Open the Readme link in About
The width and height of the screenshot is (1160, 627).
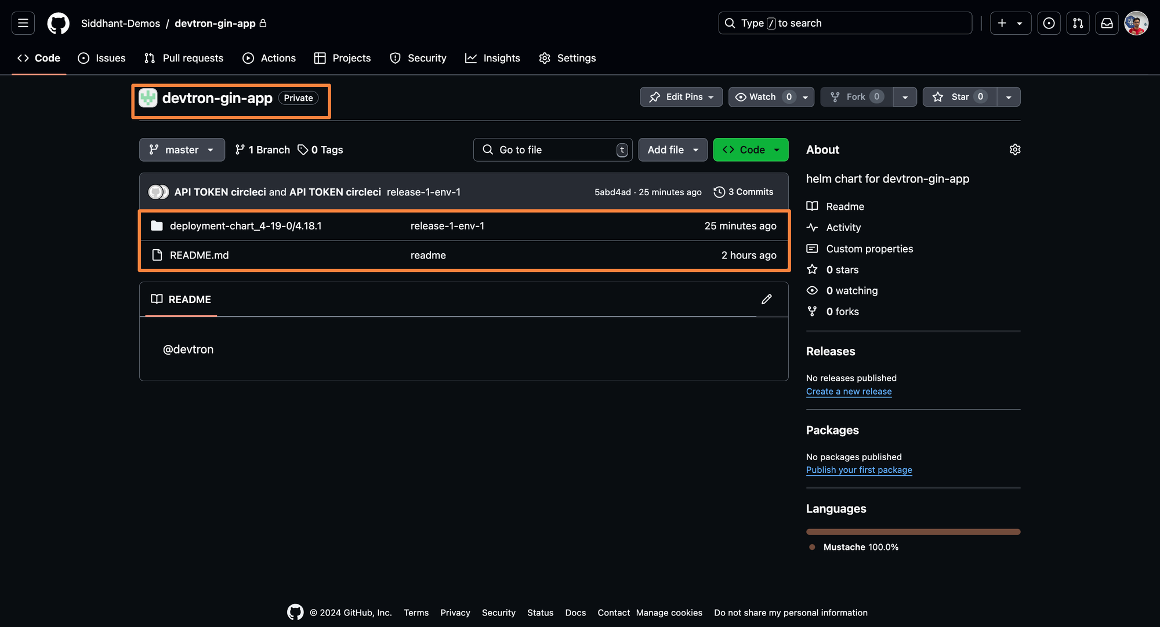click(836, 206)
